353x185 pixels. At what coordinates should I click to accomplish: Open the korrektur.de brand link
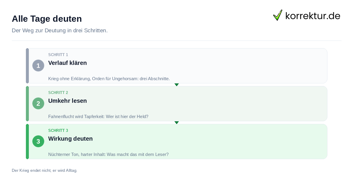click(x=307, y=15)
